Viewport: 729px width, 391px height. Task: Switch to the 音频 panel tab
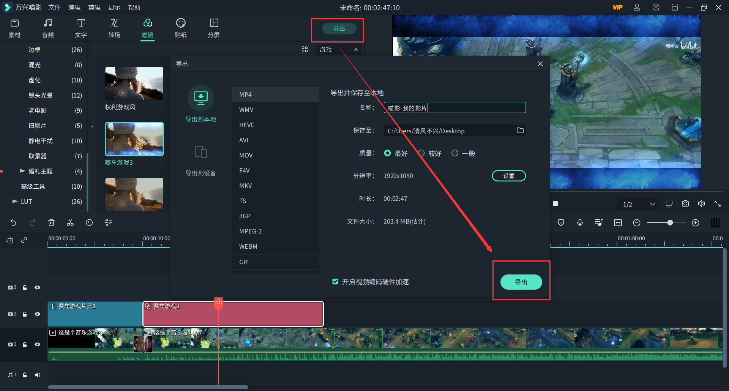pos(48,28)
